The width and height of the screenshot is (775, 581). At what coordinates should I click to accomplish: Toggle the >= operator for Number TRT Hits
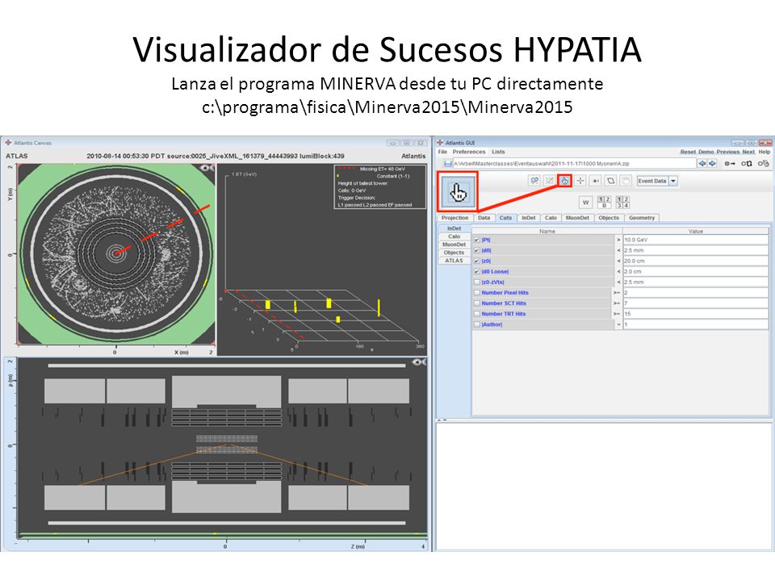click(x=617, y=314)
